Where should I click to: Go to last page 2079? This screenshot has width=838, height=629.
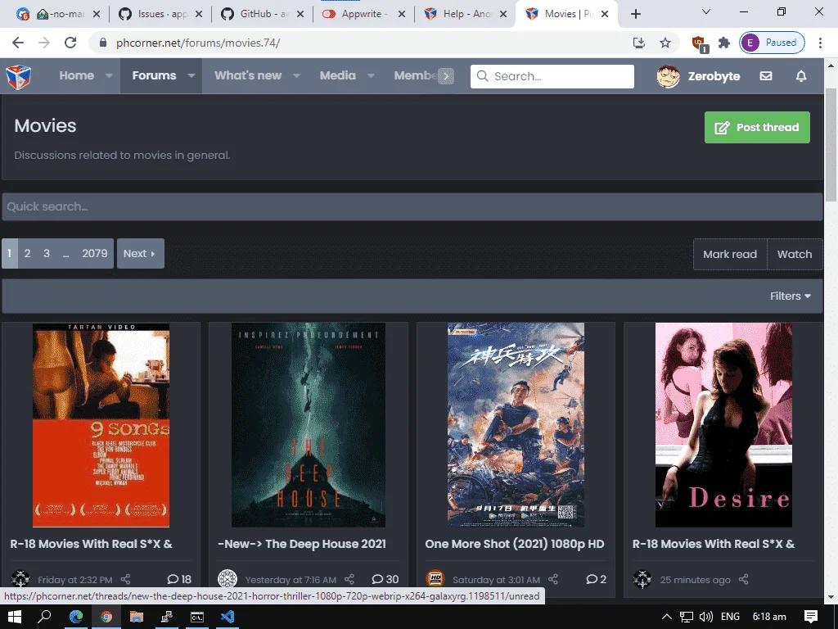(x=95, y=254)
